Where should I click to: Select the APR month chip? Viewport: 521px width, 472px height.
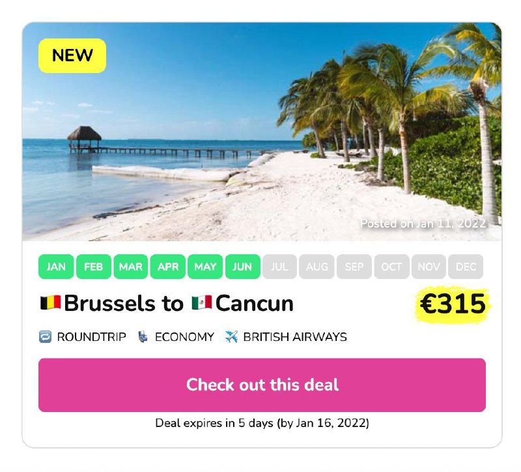tap(168, 267)
